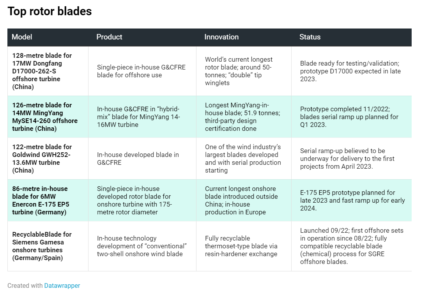The width and height of the screenshot is (421, 296).
Task: Click the 'In-house developed blade in G&CFRE' cell
Action: tap(138, 159)
